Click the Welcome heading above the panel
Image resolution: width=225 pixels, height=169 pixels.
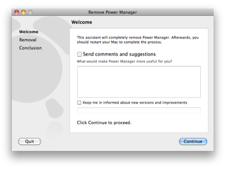[82, 22]
